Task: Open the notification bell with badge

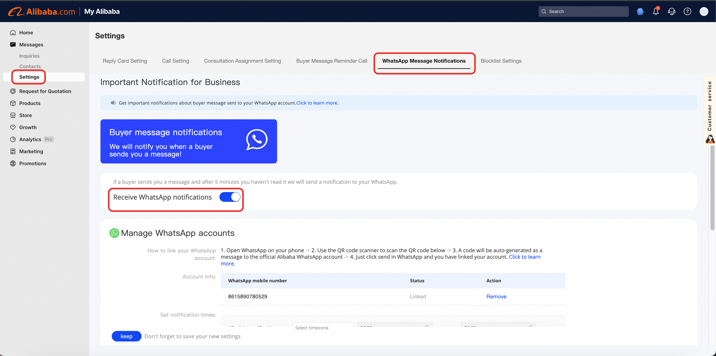Action: pyautogui.click(x=656, y=11)
